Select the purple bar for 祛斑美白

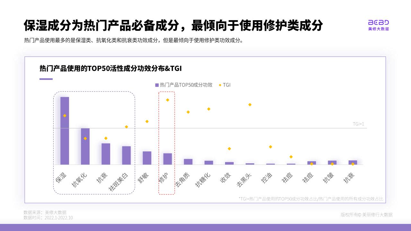126,155
